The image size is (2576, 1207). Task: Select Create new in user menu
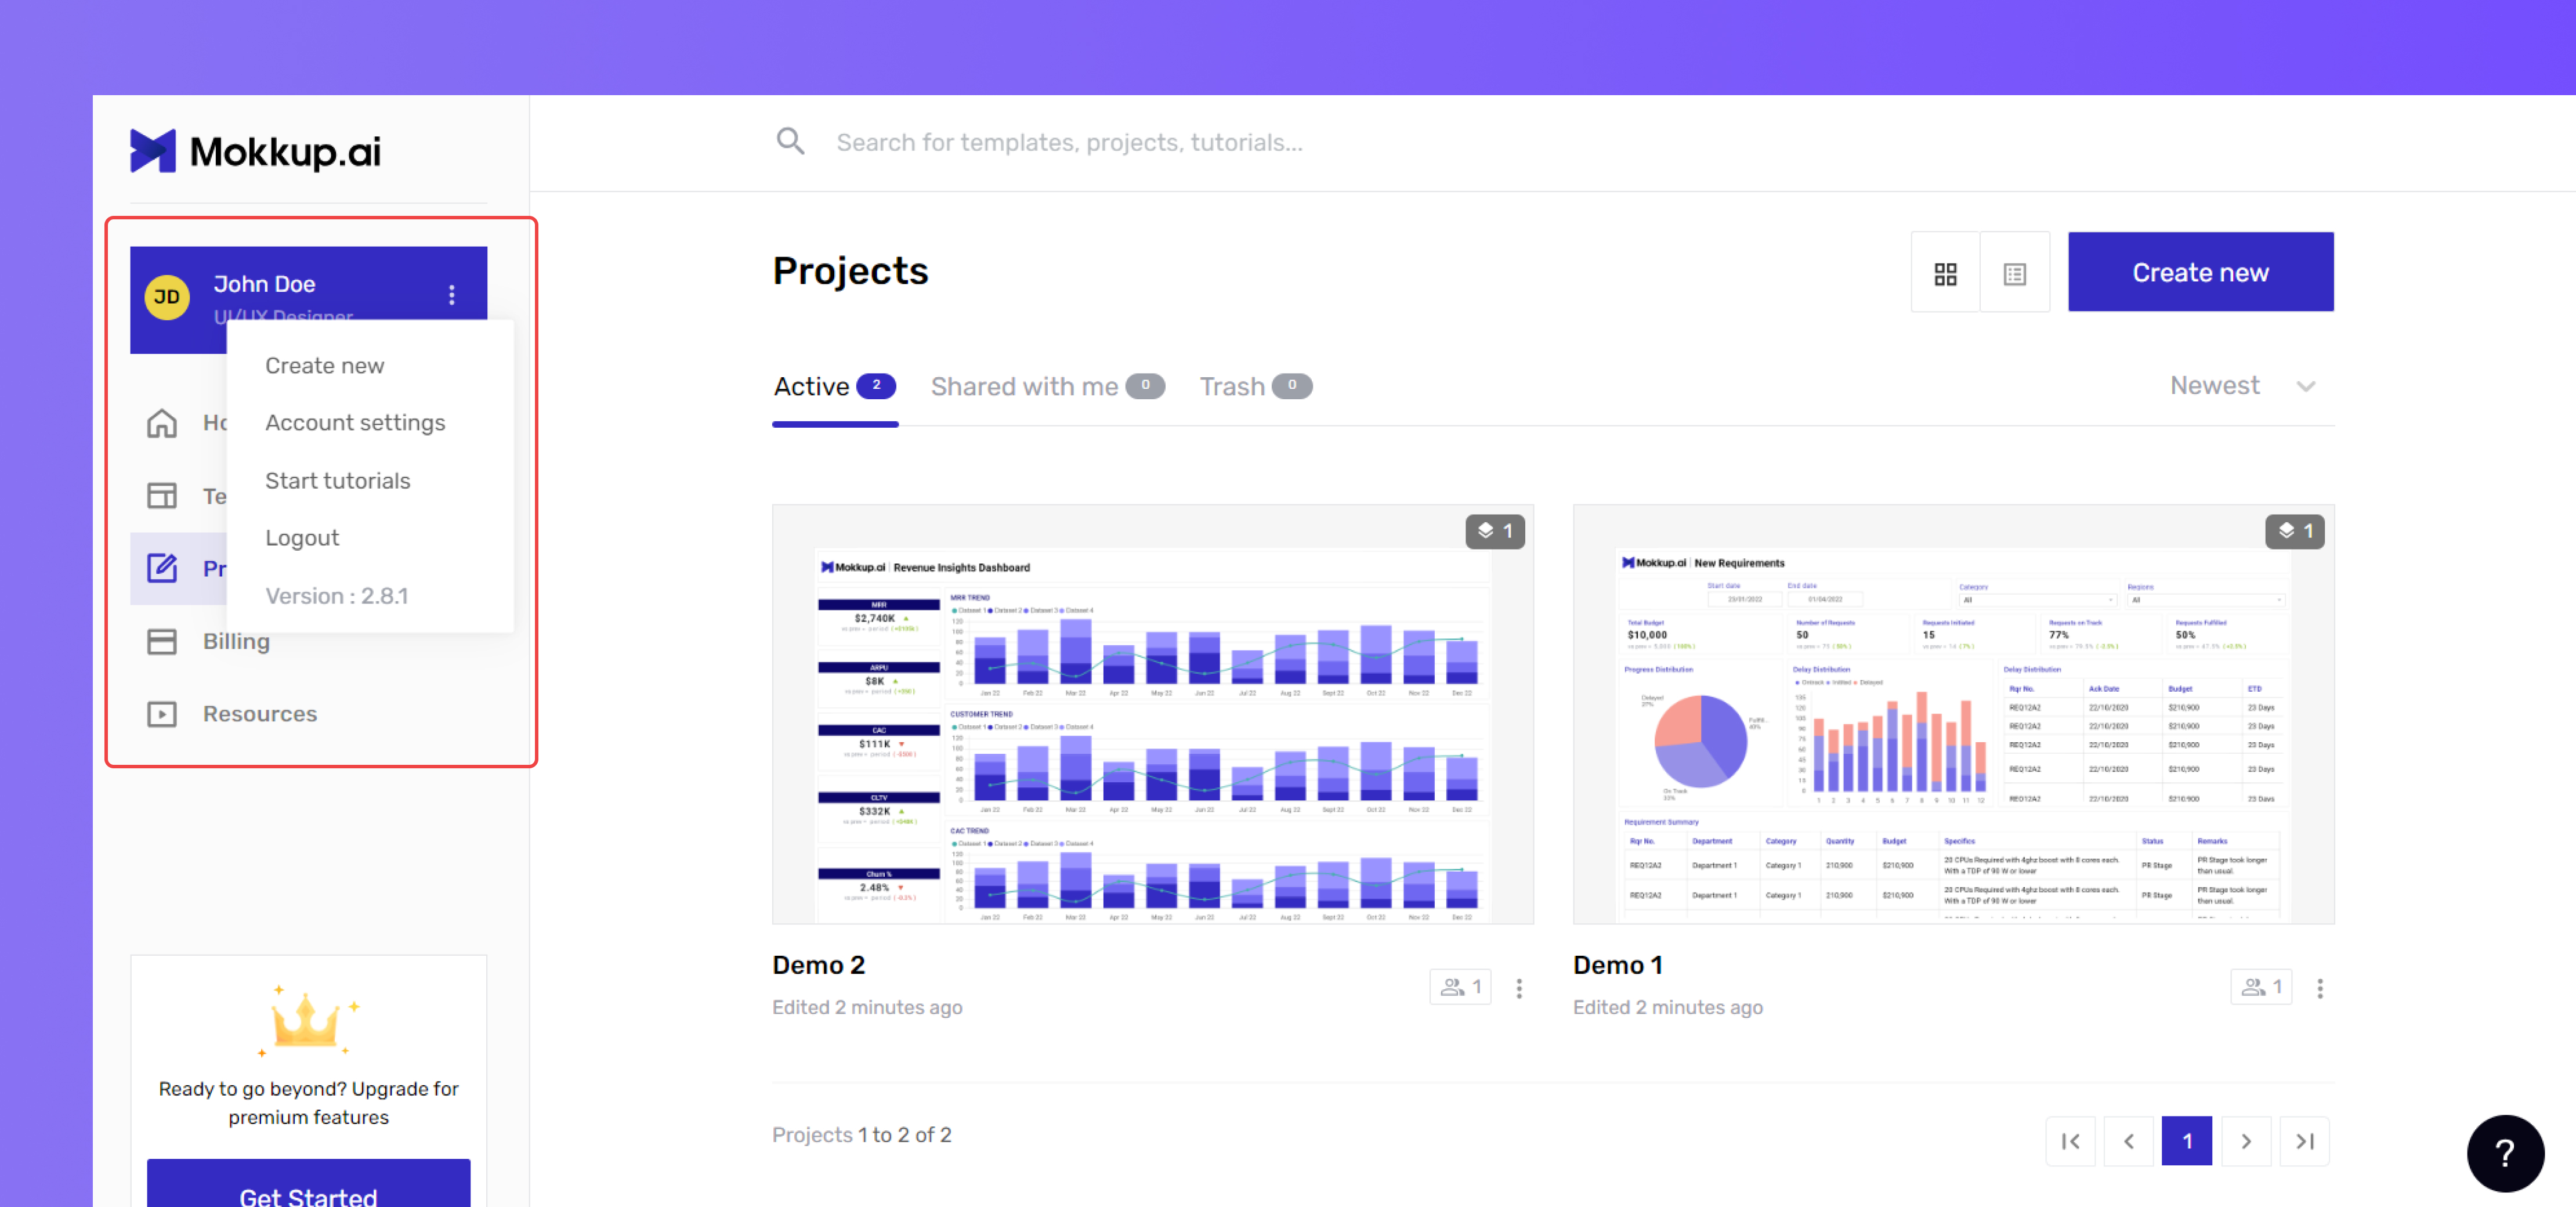click(325, 366)
